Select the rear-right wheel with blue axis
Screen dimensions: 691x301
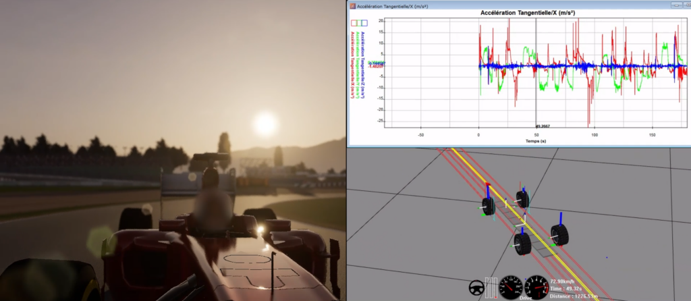559,235
